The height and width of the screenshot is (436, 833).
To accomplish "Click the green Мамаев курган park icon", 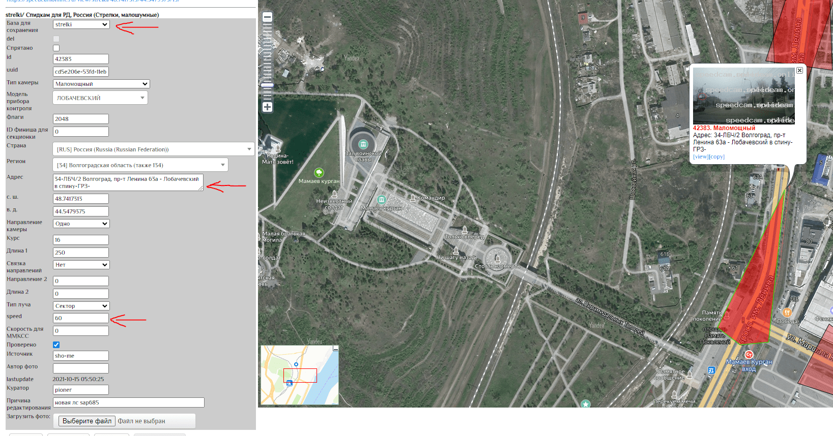I will coord(319,173).
